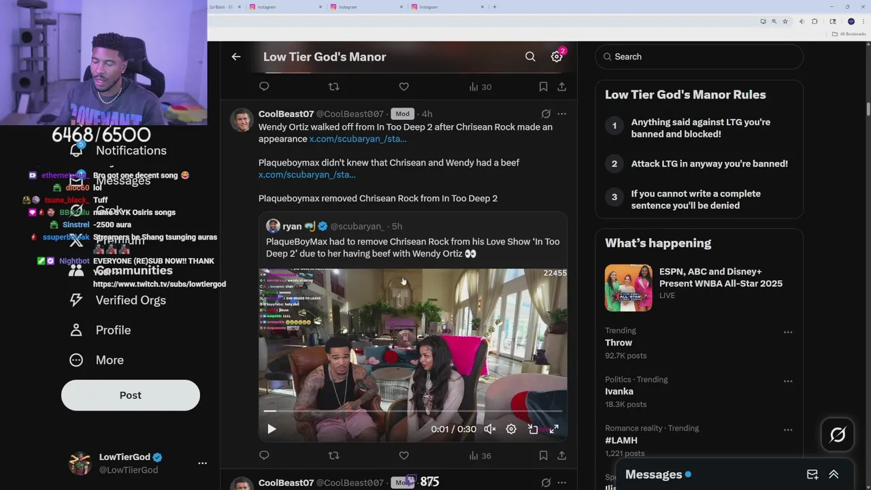View analytics showing 36 views
871x490 pixels.
pos(480,455)
